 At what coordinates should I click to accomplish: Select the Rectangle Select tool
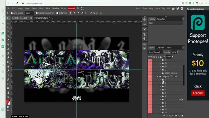8,23
